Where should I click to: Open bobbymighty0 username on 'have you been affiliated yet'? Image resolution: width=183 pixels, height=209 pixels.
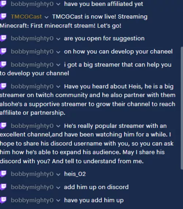(32, 4)
